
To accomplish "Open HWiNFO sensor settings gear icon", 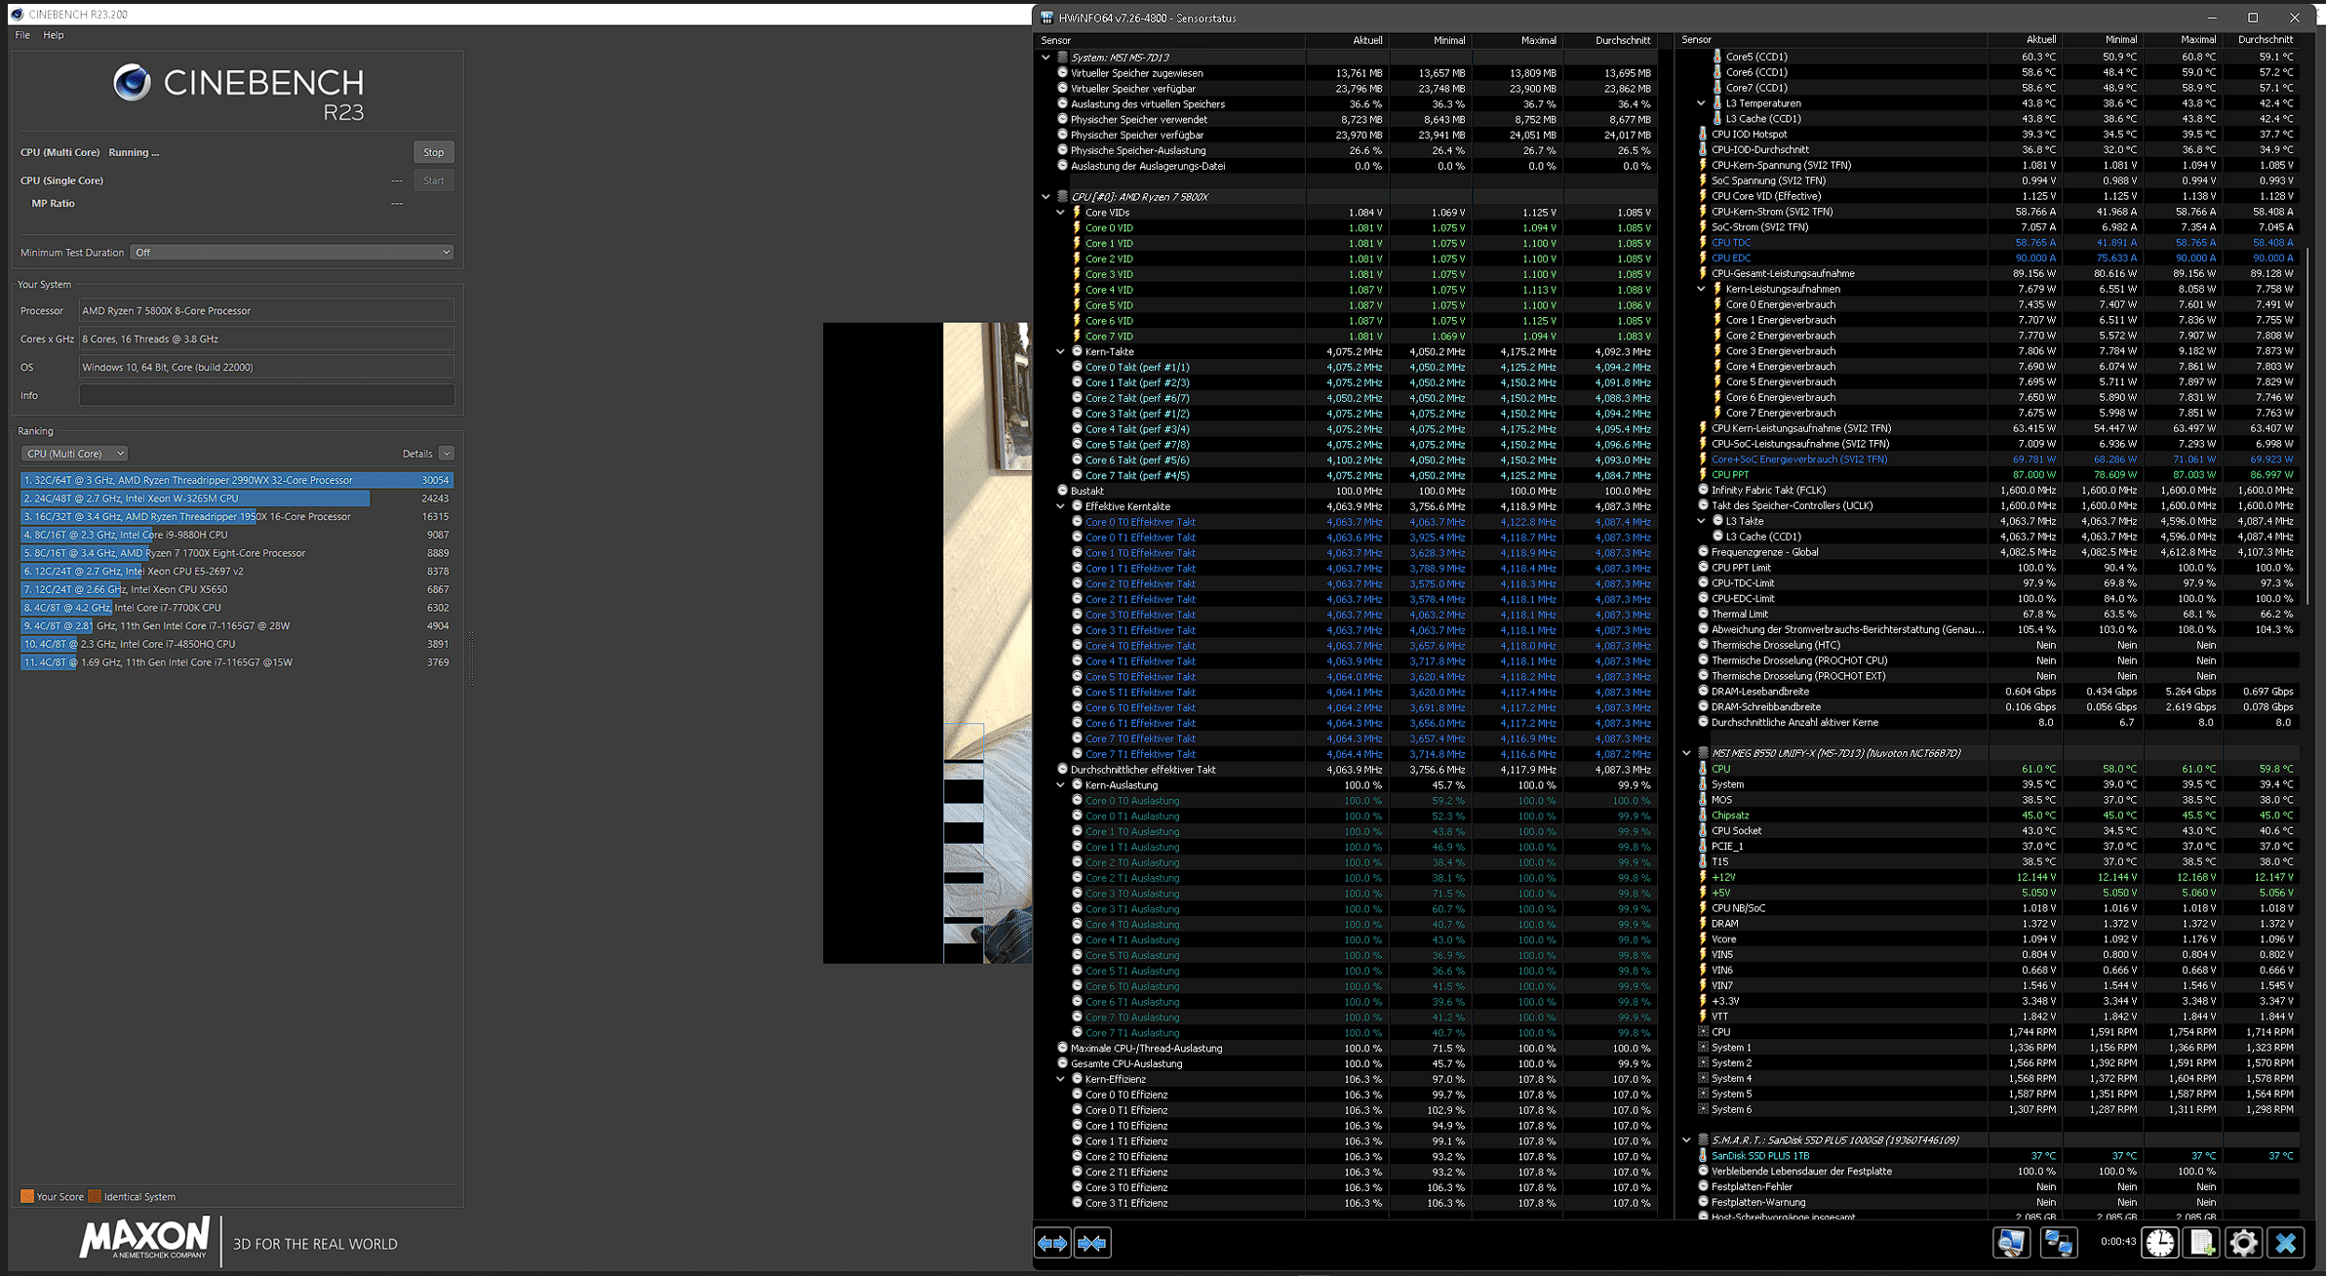I will click(x=2243, y=1242).
